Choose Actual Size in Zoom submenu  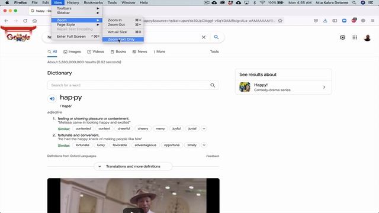[x=123, y=32]
